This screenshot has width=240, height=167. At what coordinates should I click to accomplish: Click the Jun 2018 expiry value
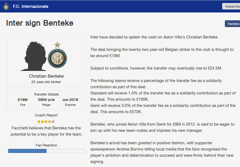point(70,100)
